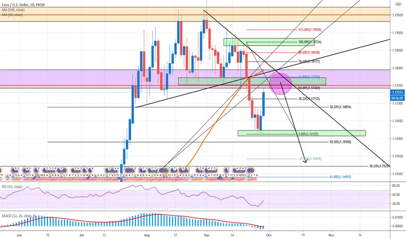Screen dimensions: 406x239
Task: Click the 50.00%(1.15900) retracement label
Action: point(340,142)
